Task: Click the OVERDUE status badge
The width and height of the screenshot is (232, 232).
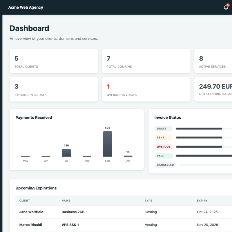Action: [164, 147]
